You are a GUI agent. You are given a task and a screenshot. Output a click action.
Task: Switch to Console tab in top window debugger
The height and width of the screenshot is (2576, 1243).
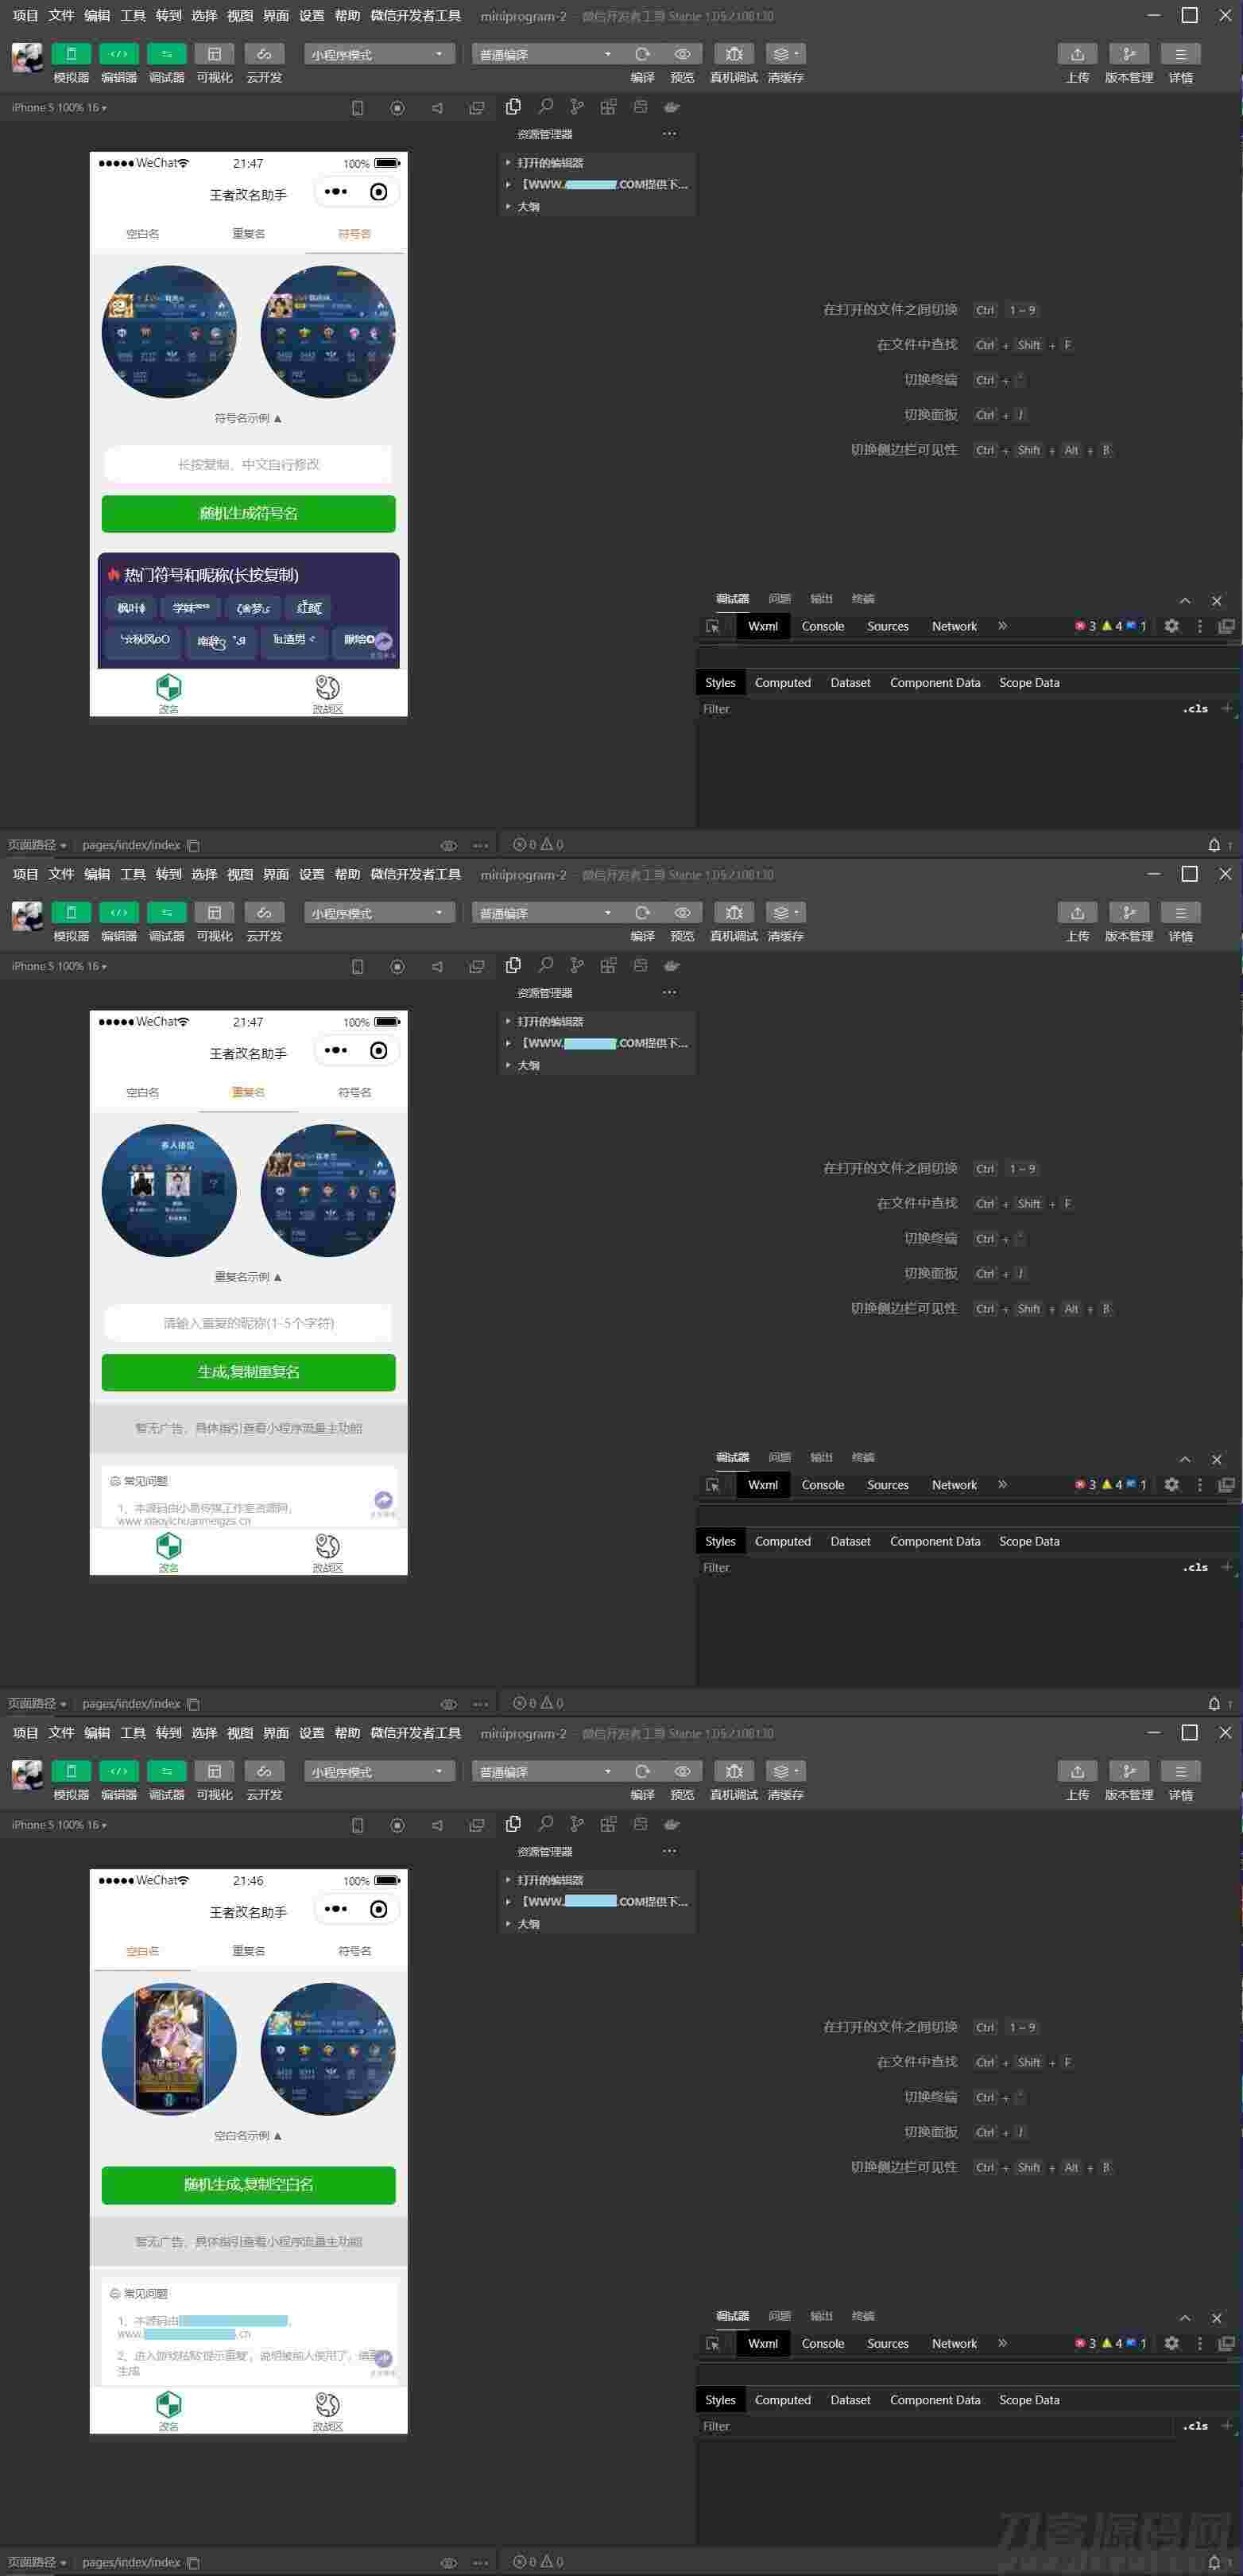(823, 626)
